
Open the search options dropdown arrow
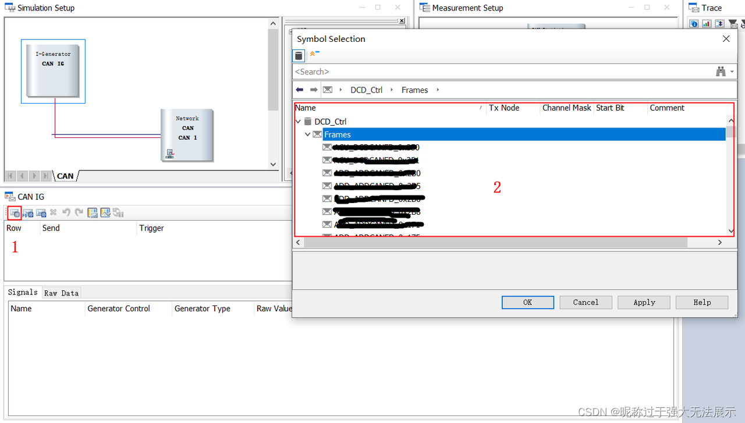tap(732, 72)
